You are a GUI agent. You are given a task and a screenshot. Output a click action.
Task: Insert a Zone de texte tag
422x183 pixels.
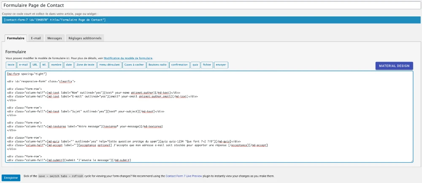click(85, 65)
